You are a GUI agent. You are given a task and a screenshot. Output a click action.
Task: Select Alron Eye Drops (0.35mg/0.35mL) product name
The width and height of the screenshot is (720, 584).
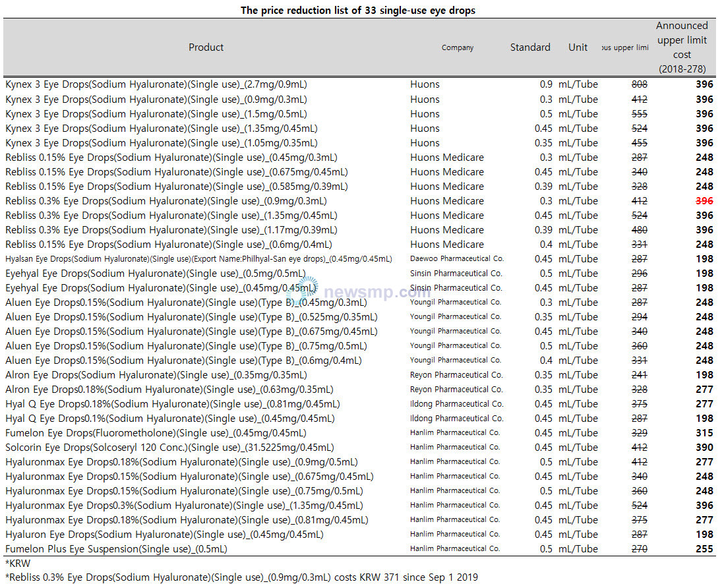pyautogui.click(x=156, y=375)
